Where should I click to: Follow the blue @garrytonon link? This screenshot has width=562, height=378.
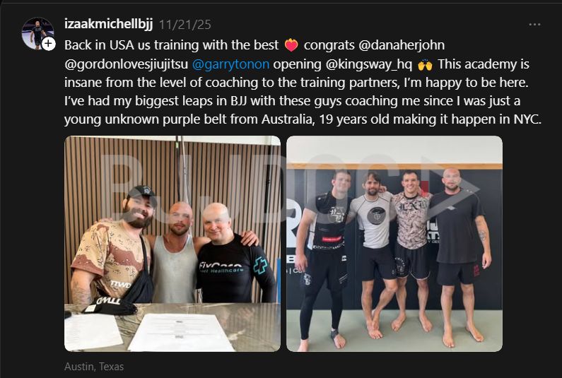[x=231, y=64]
